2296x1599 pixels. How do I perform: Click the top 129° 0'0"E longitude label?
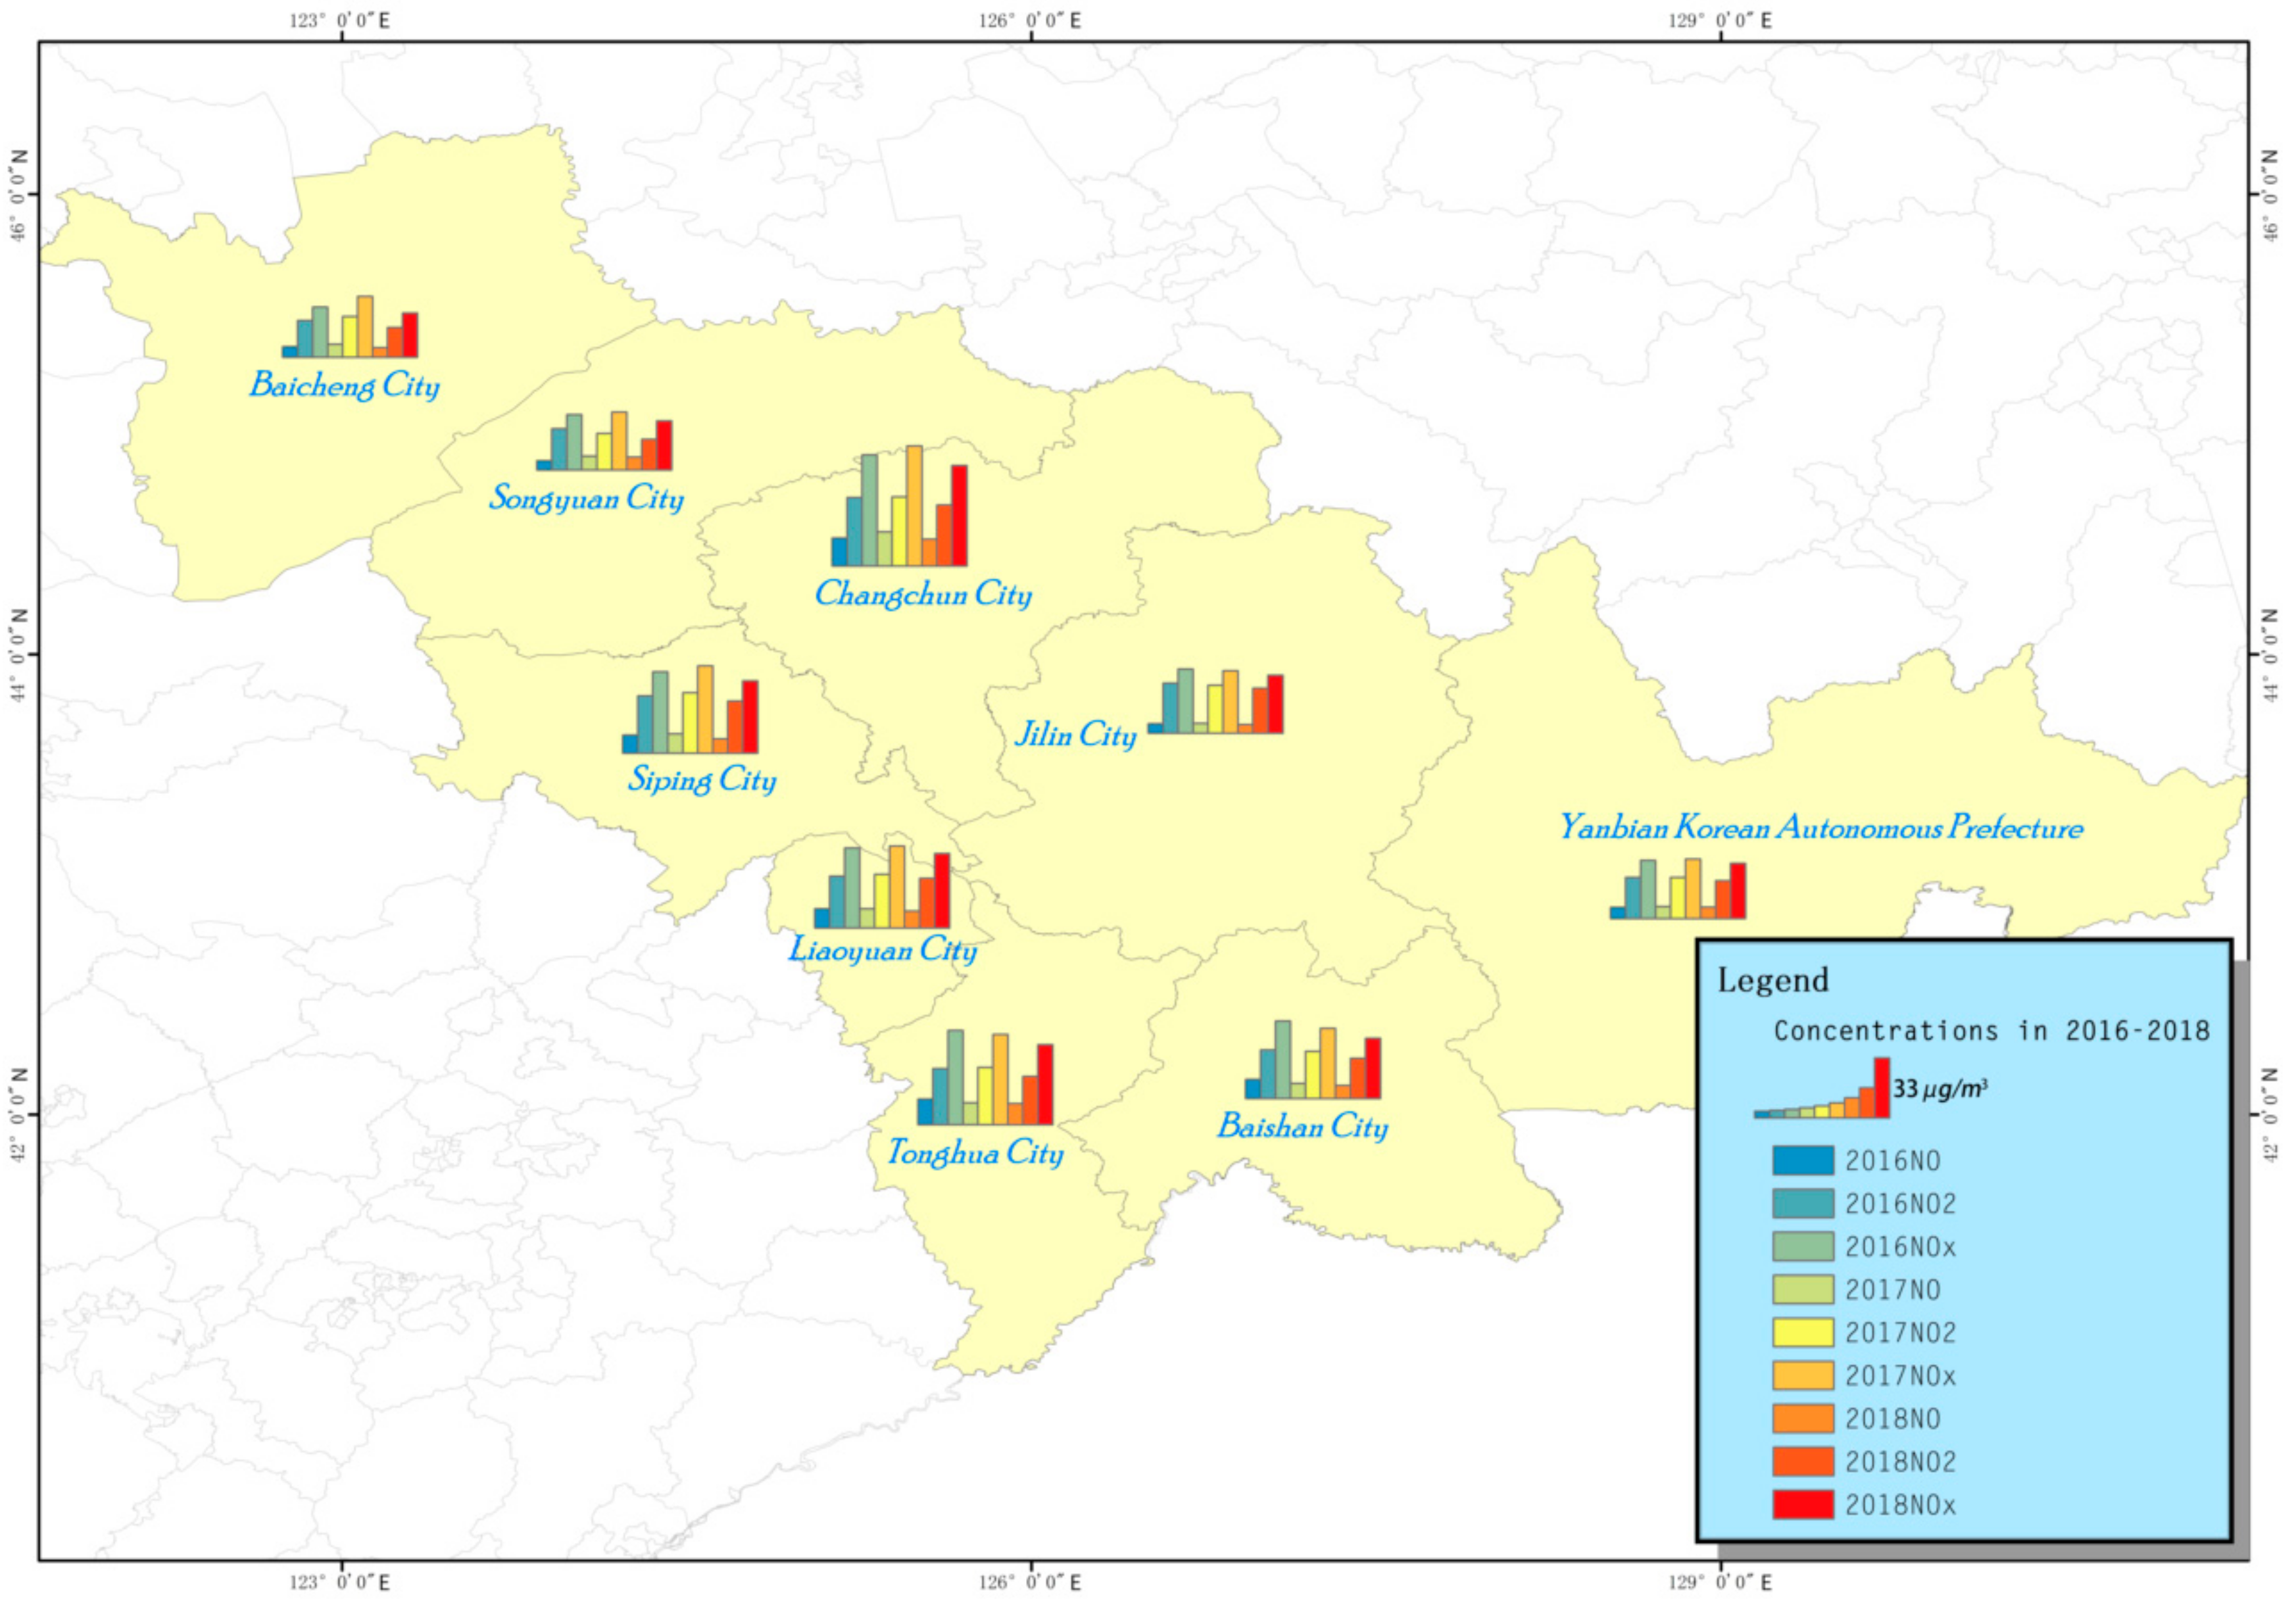pos(1720,20)
